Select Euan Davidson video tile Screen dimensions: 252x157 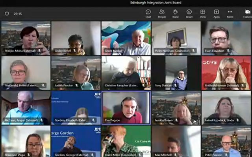tap(226, 38)
